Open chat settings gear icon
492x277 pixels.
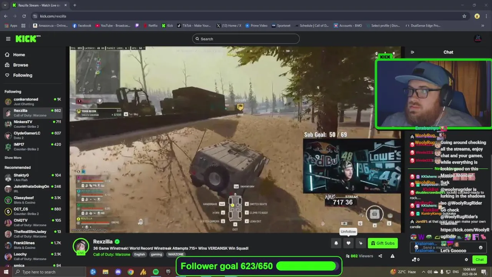(466, 260)
